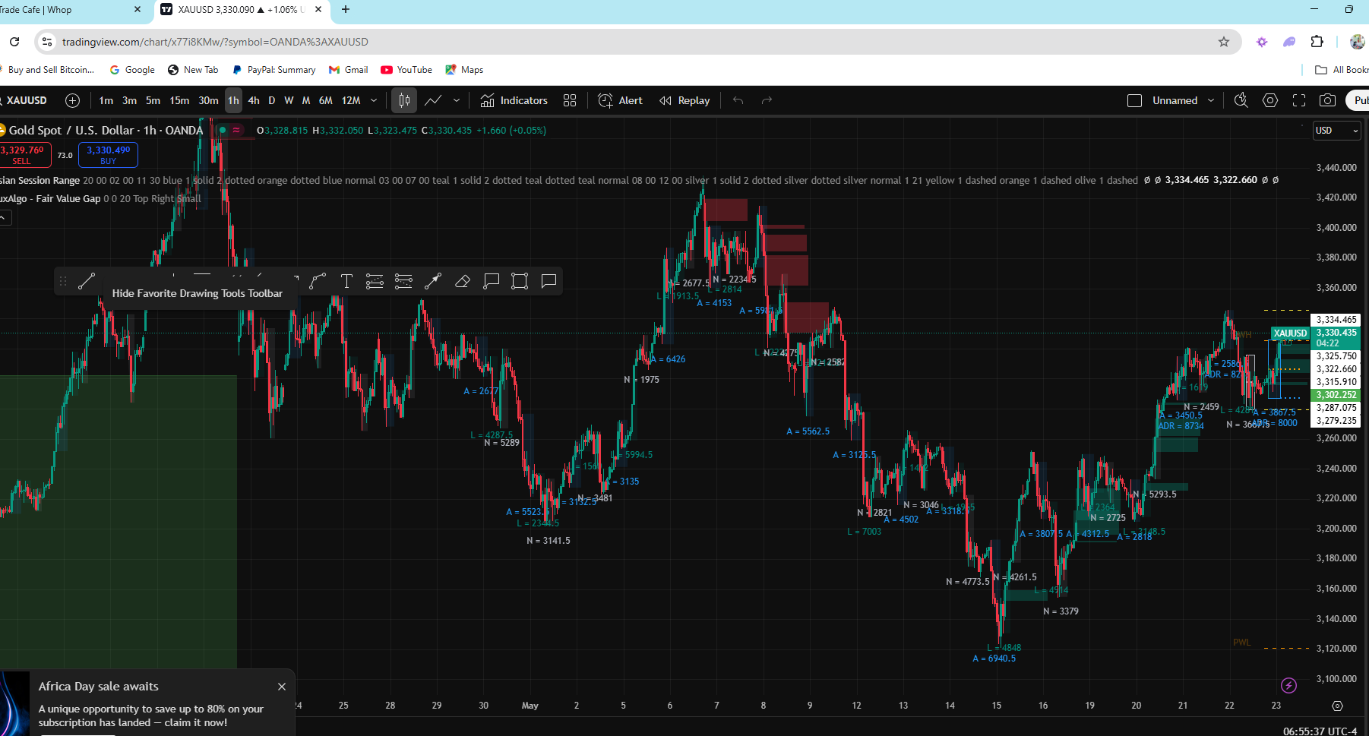Dismiss the Africa Day sale popup
This screenshot has width=1369, height=736.
(282, 687)
